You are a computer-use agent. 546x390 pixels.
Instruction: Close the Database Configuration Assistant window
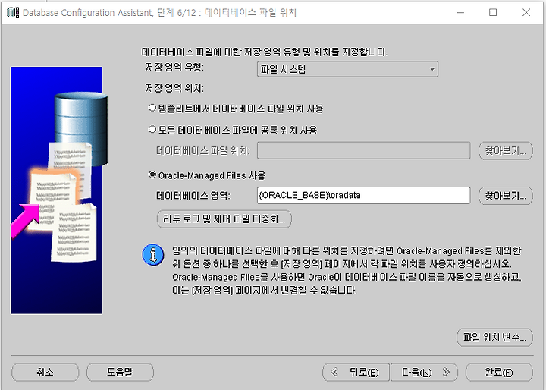[x=526, y=13]
